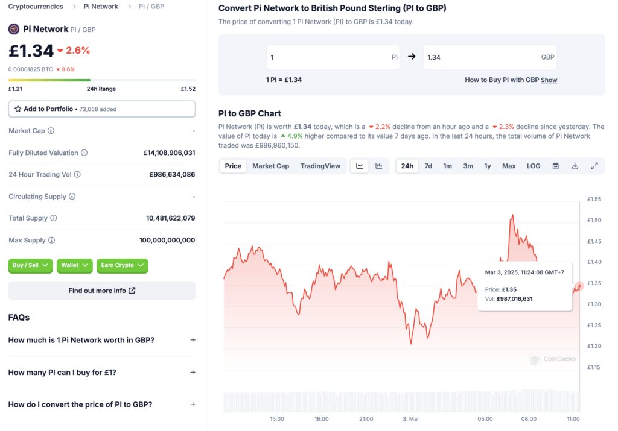Click the Pi Network coin logo
The image size is (618, 431).
[x=14, y=29]
